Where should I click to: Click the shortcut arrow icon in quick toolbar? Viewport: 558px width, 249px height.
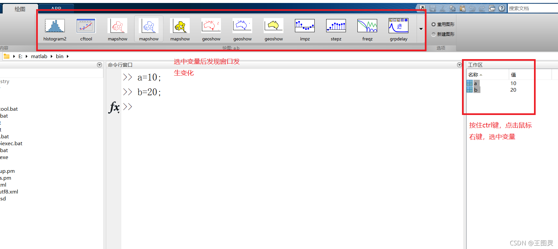click(x=423, y=7)
